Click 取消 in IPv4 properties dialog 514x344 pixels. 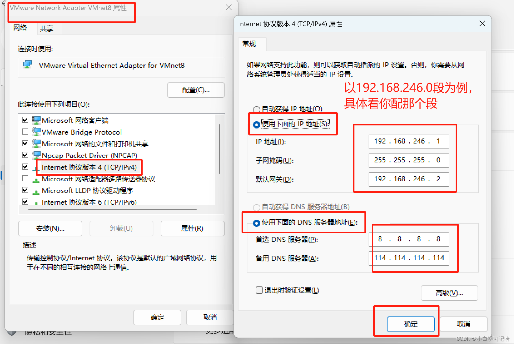coord(464,324)
